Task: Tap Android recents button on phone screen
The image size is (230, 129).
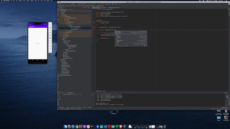Action: (43, 60)
